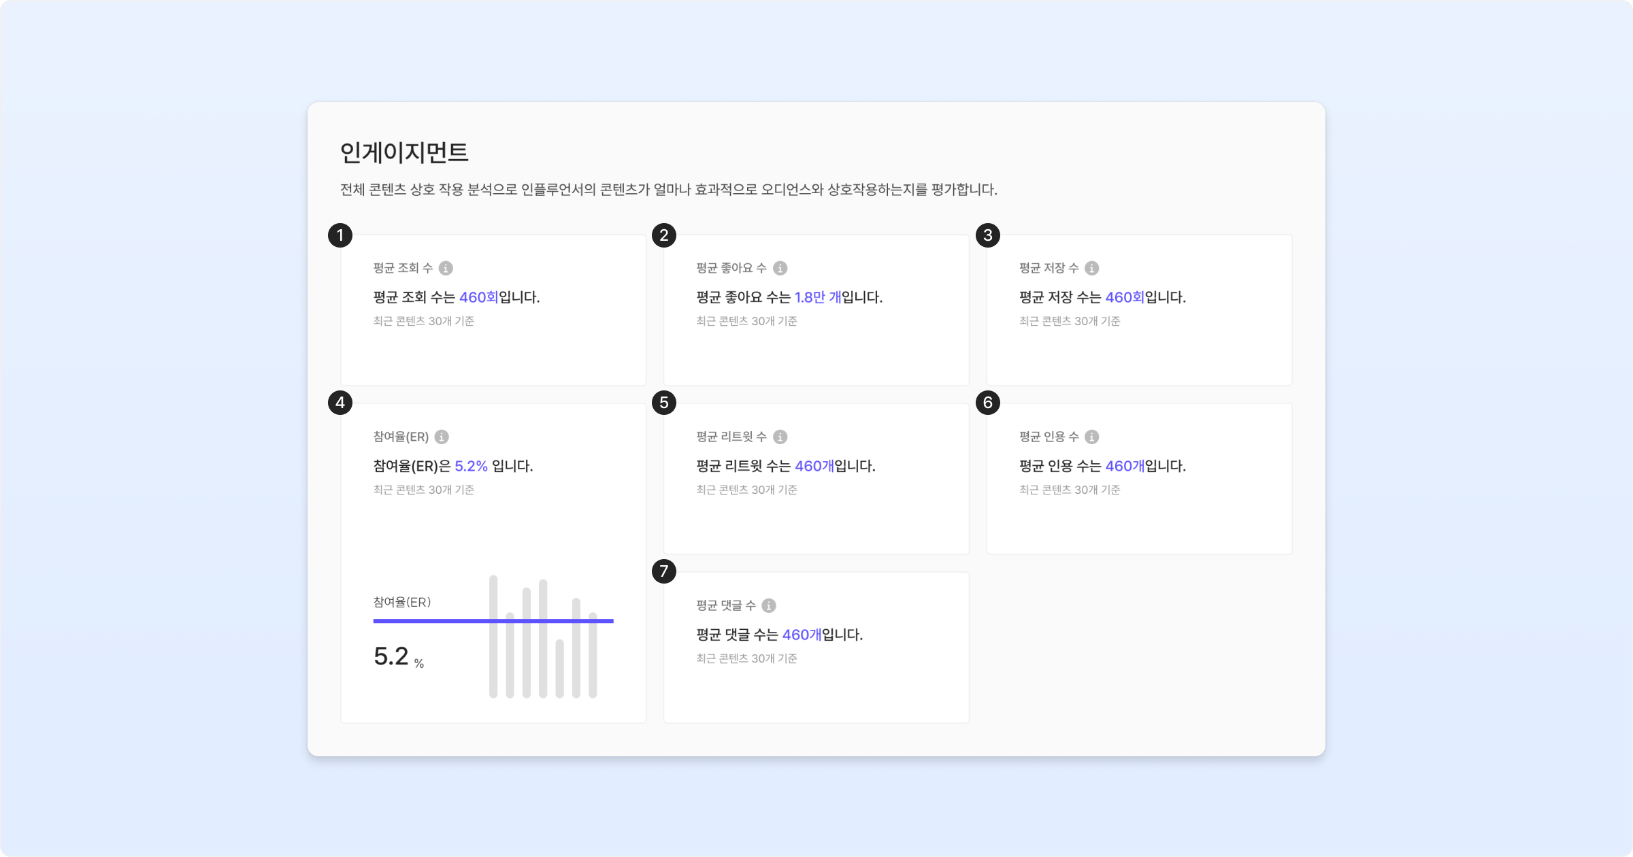The image size is (1633, 857).
Task: Click the number 7 annotation badge
Action: tap(664, 571)
